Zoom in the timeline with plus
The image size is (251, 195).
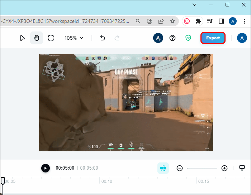224,168
